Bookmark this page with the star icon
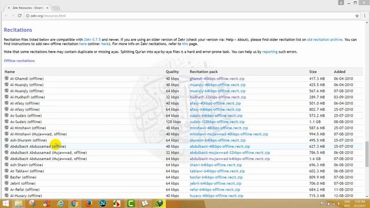This screenshot has width=370, height=208. (x=357, y=16)
